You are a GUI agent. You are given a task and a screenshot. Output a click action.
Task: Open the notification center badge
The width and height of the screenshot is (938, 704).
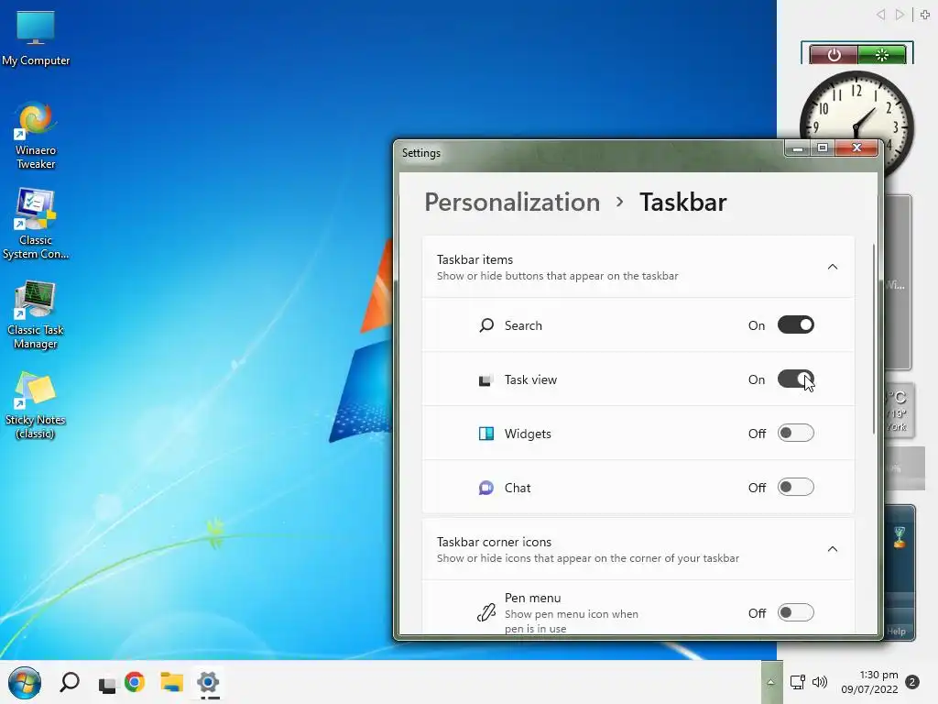(912, 682)
